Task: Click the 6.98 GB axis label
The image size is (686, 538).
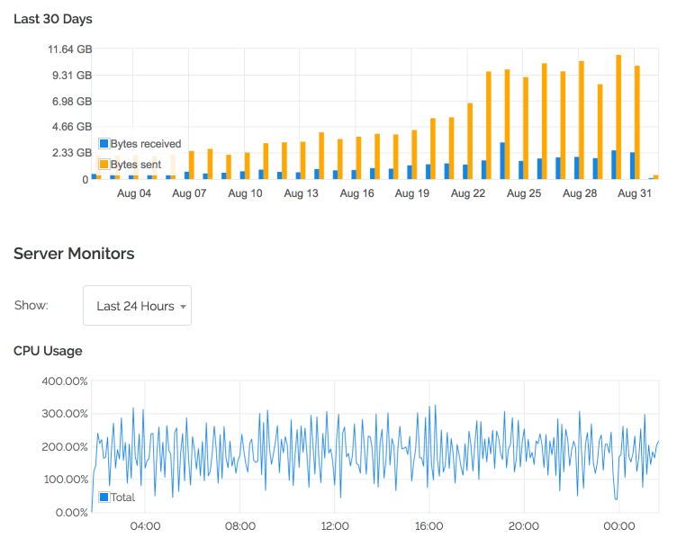Action: click(72, 102)
